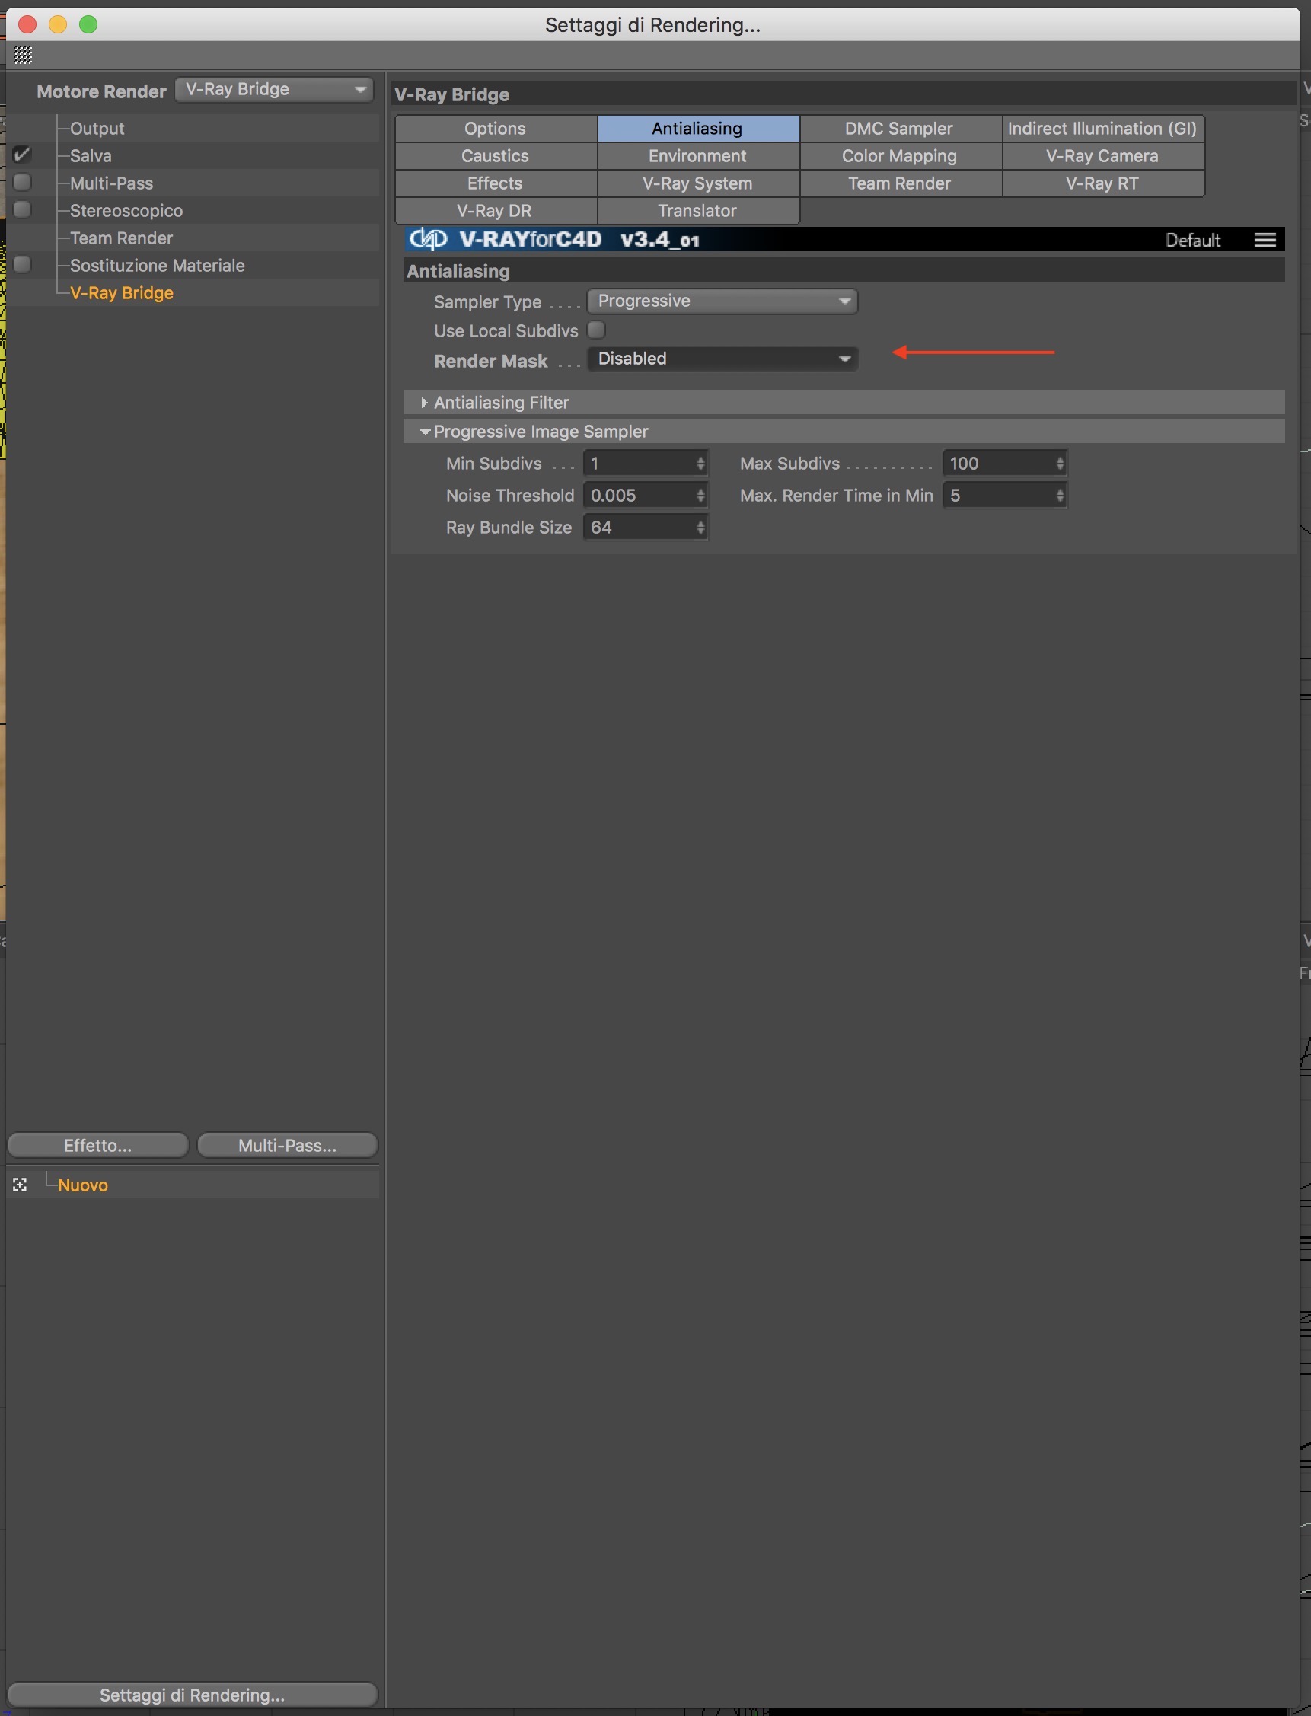Expand the Antialiasing Filter section
The width and height of the screenshot is (1311, 1716).
pyautogui.click(x=424, y=403)
